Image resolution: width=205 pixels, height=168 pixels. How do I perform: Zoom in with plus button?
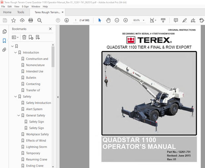[126, 20]
